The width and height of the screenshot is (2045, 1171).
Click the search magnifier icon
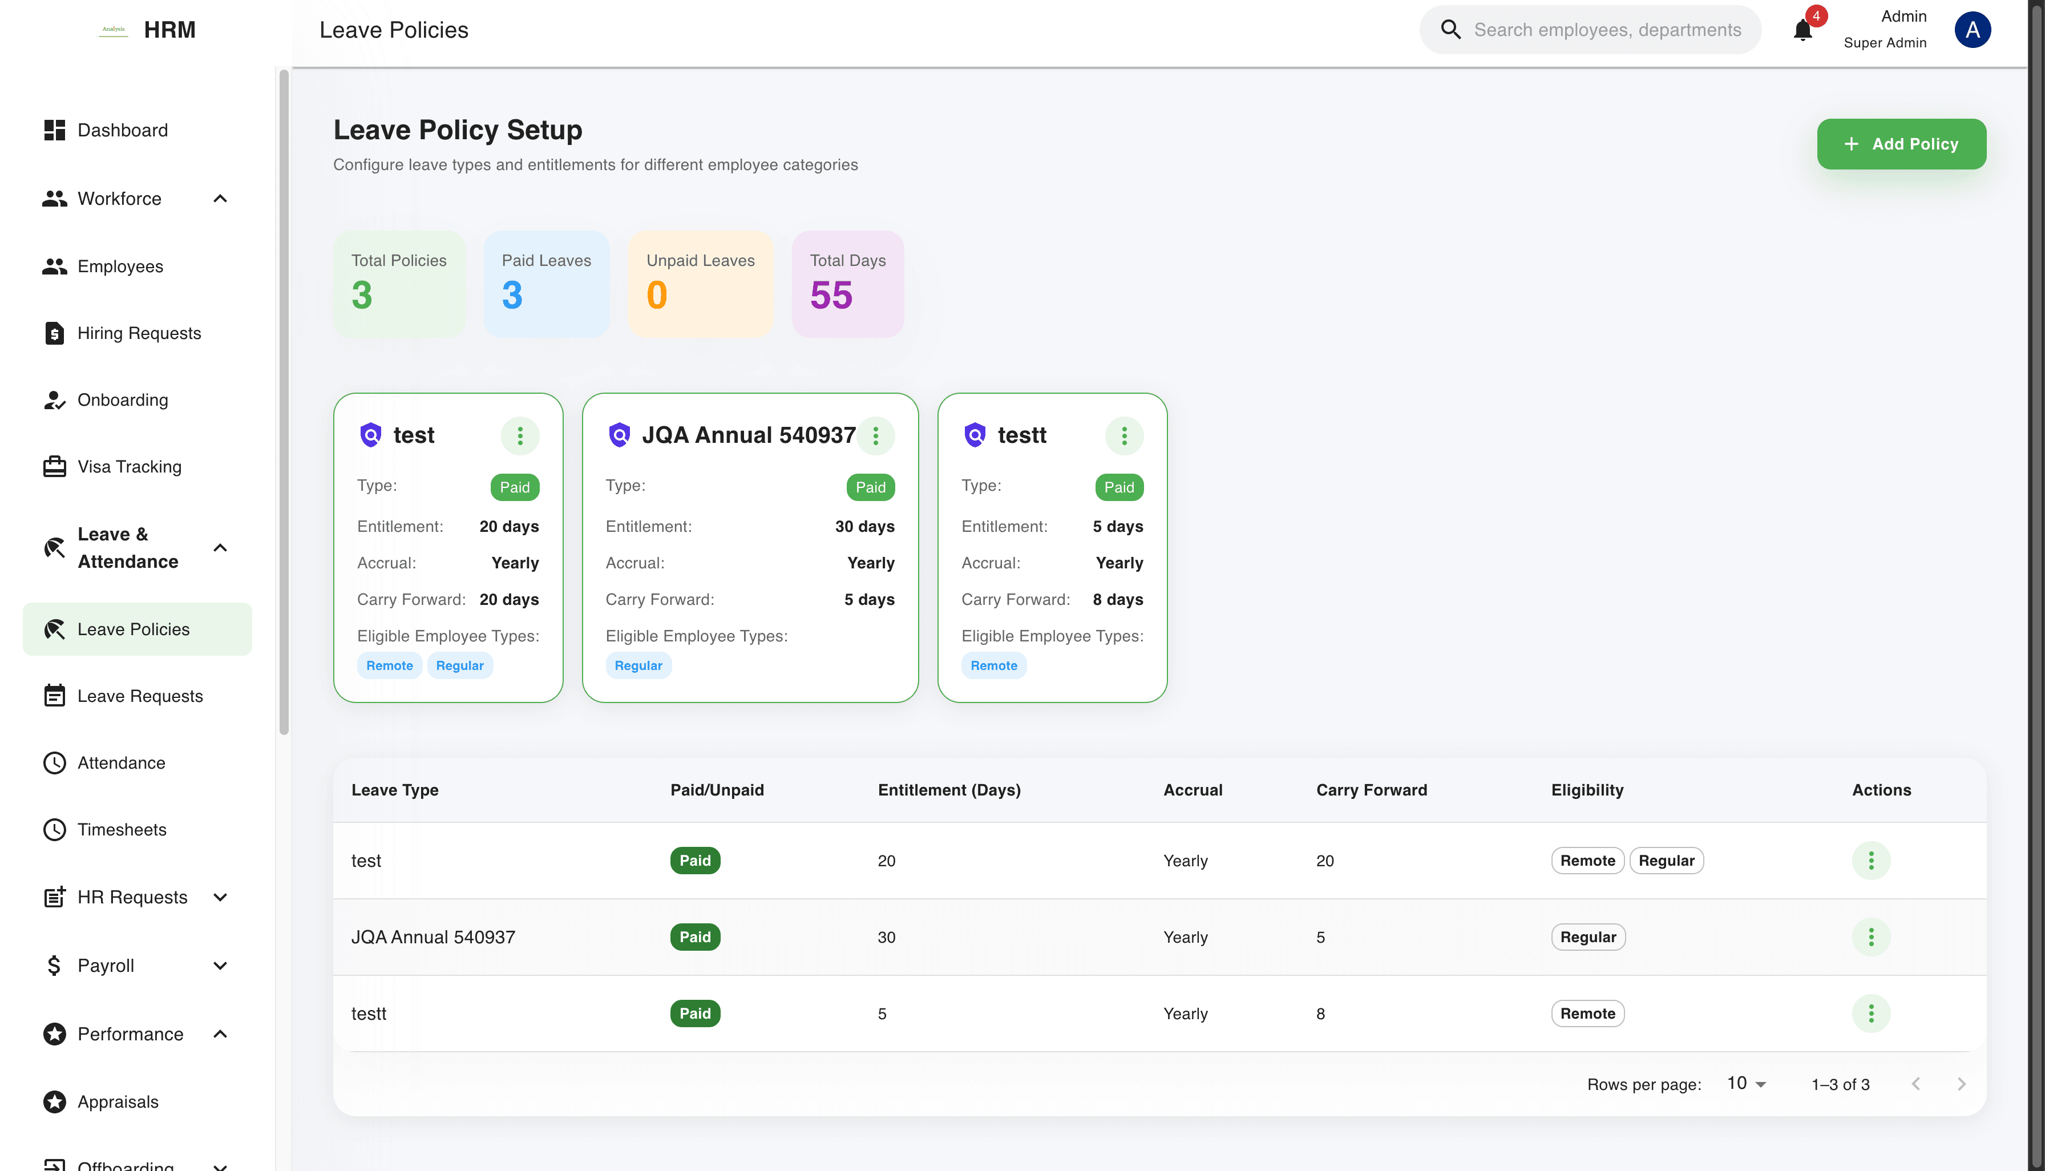[1450, 30]
